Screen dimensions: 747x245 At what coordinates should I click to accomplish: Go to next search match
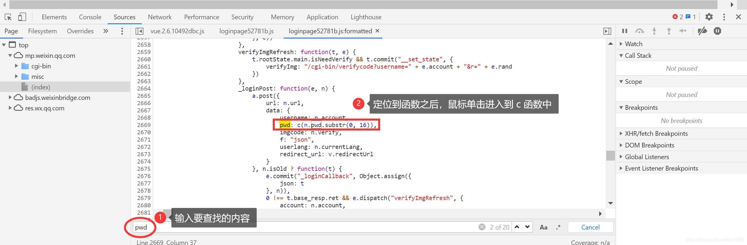(527, 227)
